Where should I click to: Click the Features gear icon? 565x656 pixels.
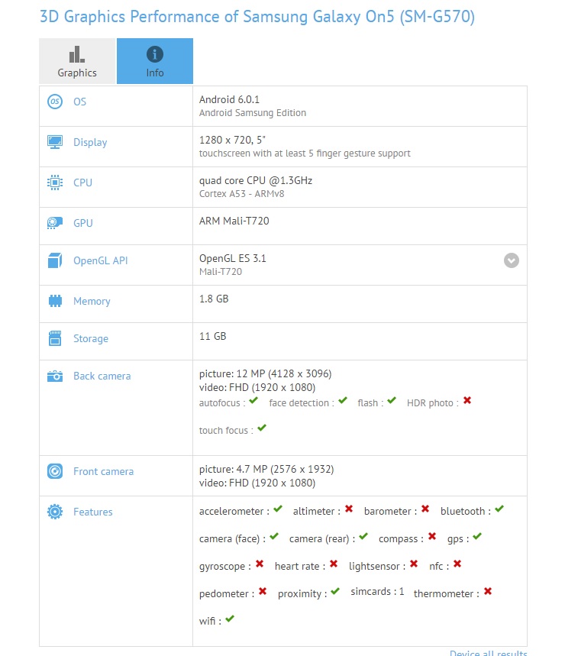(x=55, y=512)
